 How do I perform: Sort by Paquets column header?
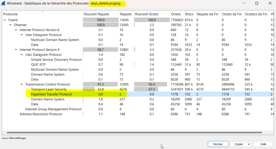[126, 14]
